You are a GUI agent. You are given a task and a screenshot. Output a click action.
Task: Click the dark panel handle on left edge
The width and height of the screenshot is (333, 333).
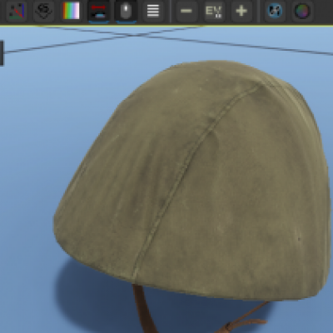pyautogui.click(x=2, y=53)
